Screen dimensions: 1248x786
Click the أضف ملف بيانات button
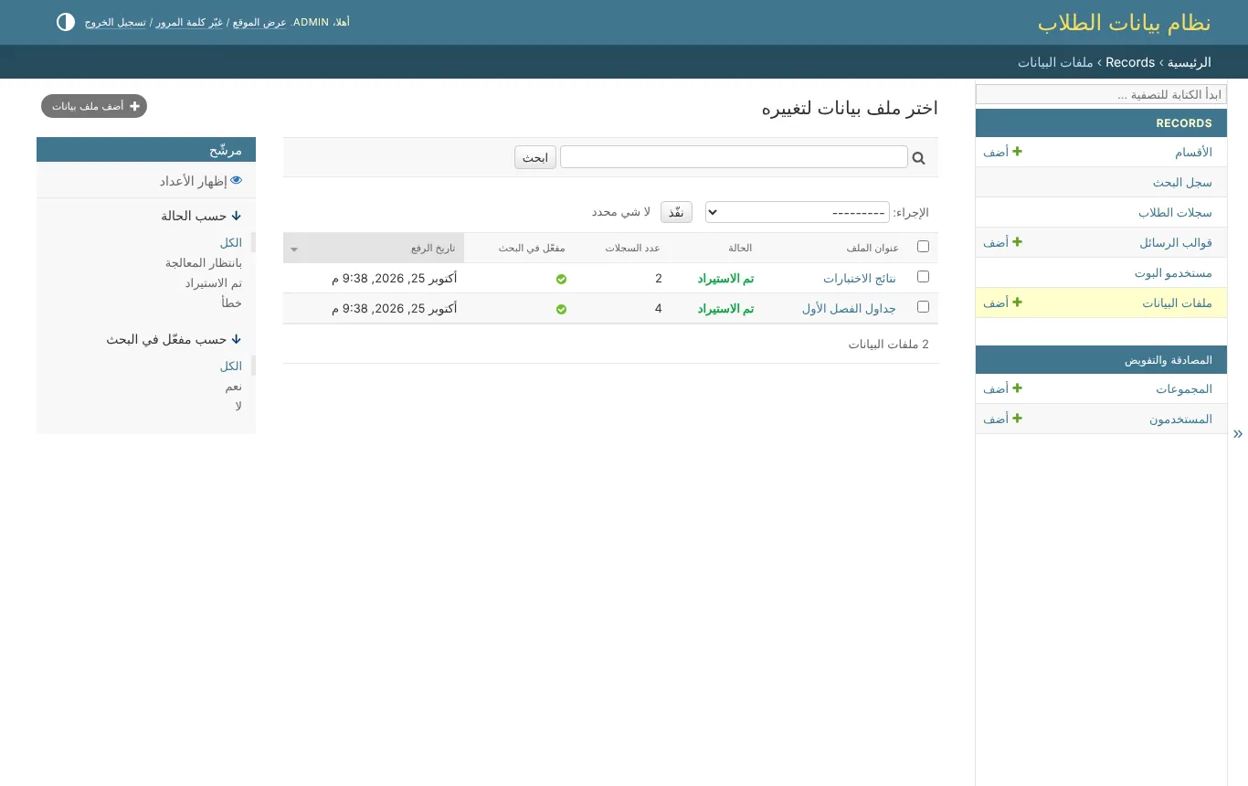point(94,106)
